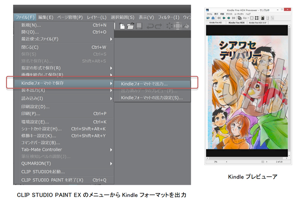This screenshot has height=202, width=299.
Task: Click the Copy pages icon in Kindle Previewer
Action: click(x=240, y=18)
